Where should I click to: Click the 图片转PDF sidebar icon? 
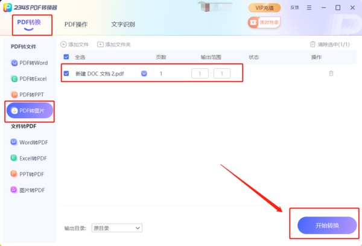(14, 190)
